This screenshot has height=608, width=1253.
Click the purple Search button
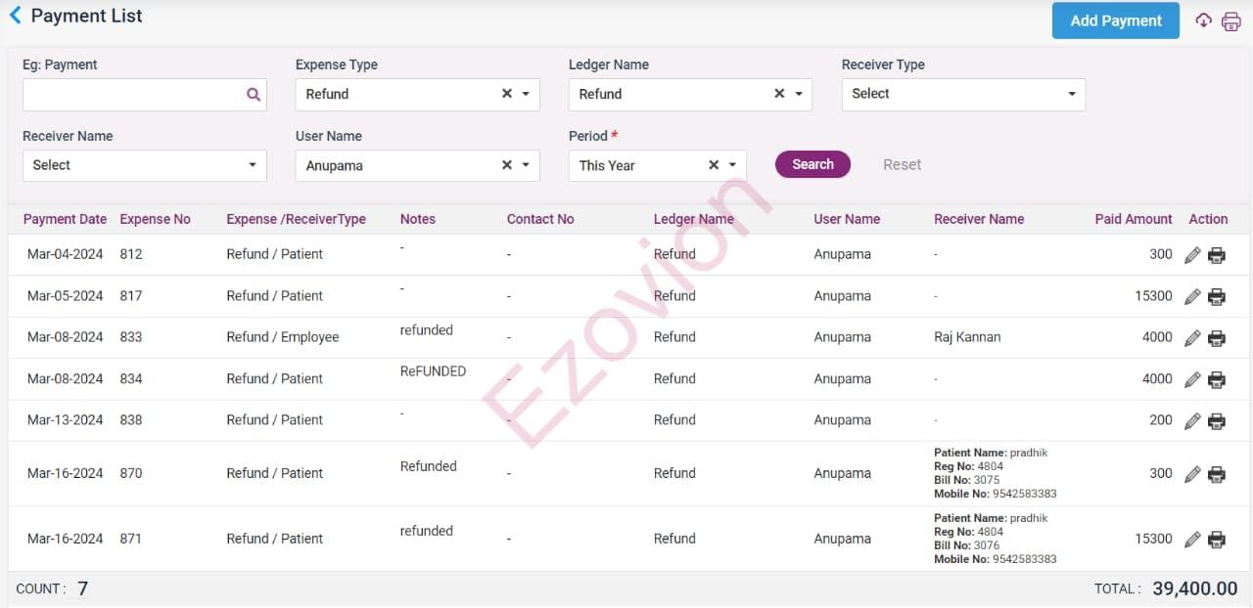pos(812,164)
